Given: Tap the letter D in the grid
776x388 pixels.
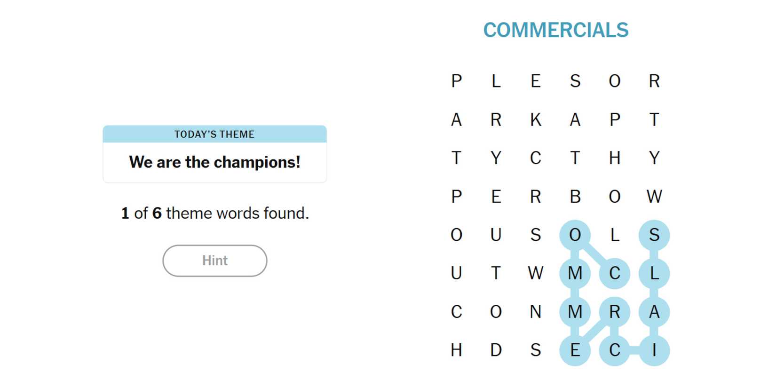Looking at the screenshot, I should pyautogui.click(x=496, y=350).
